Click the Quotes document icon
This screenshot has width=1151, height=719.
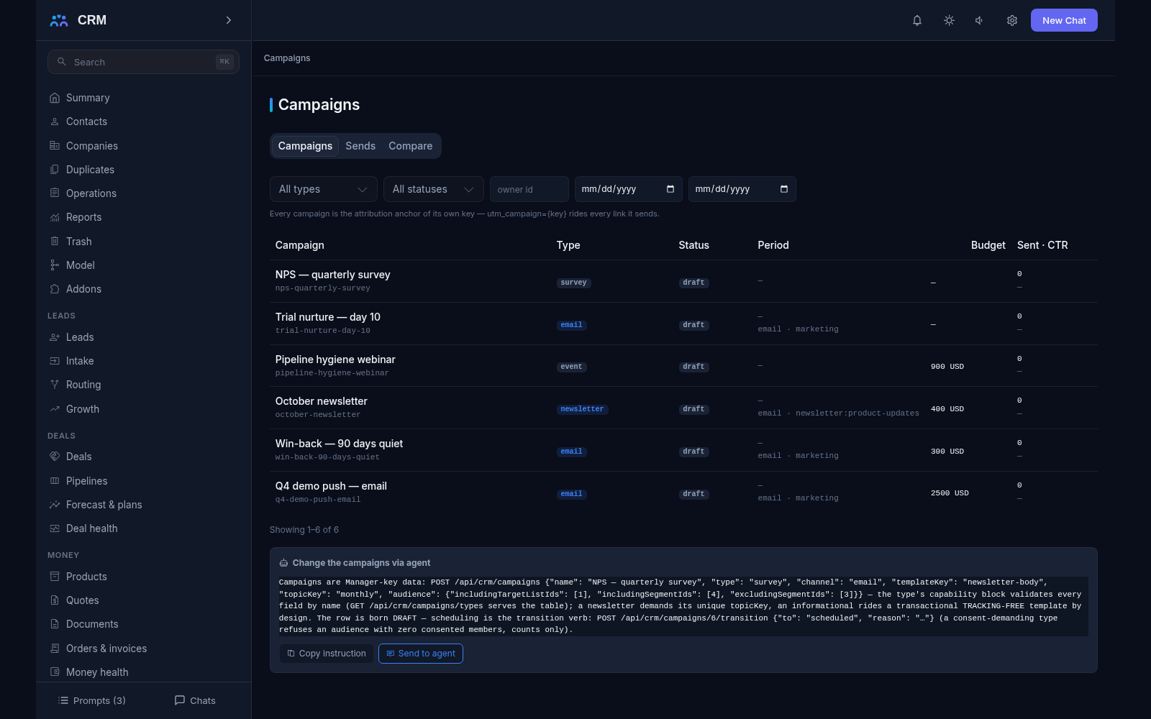55,600
